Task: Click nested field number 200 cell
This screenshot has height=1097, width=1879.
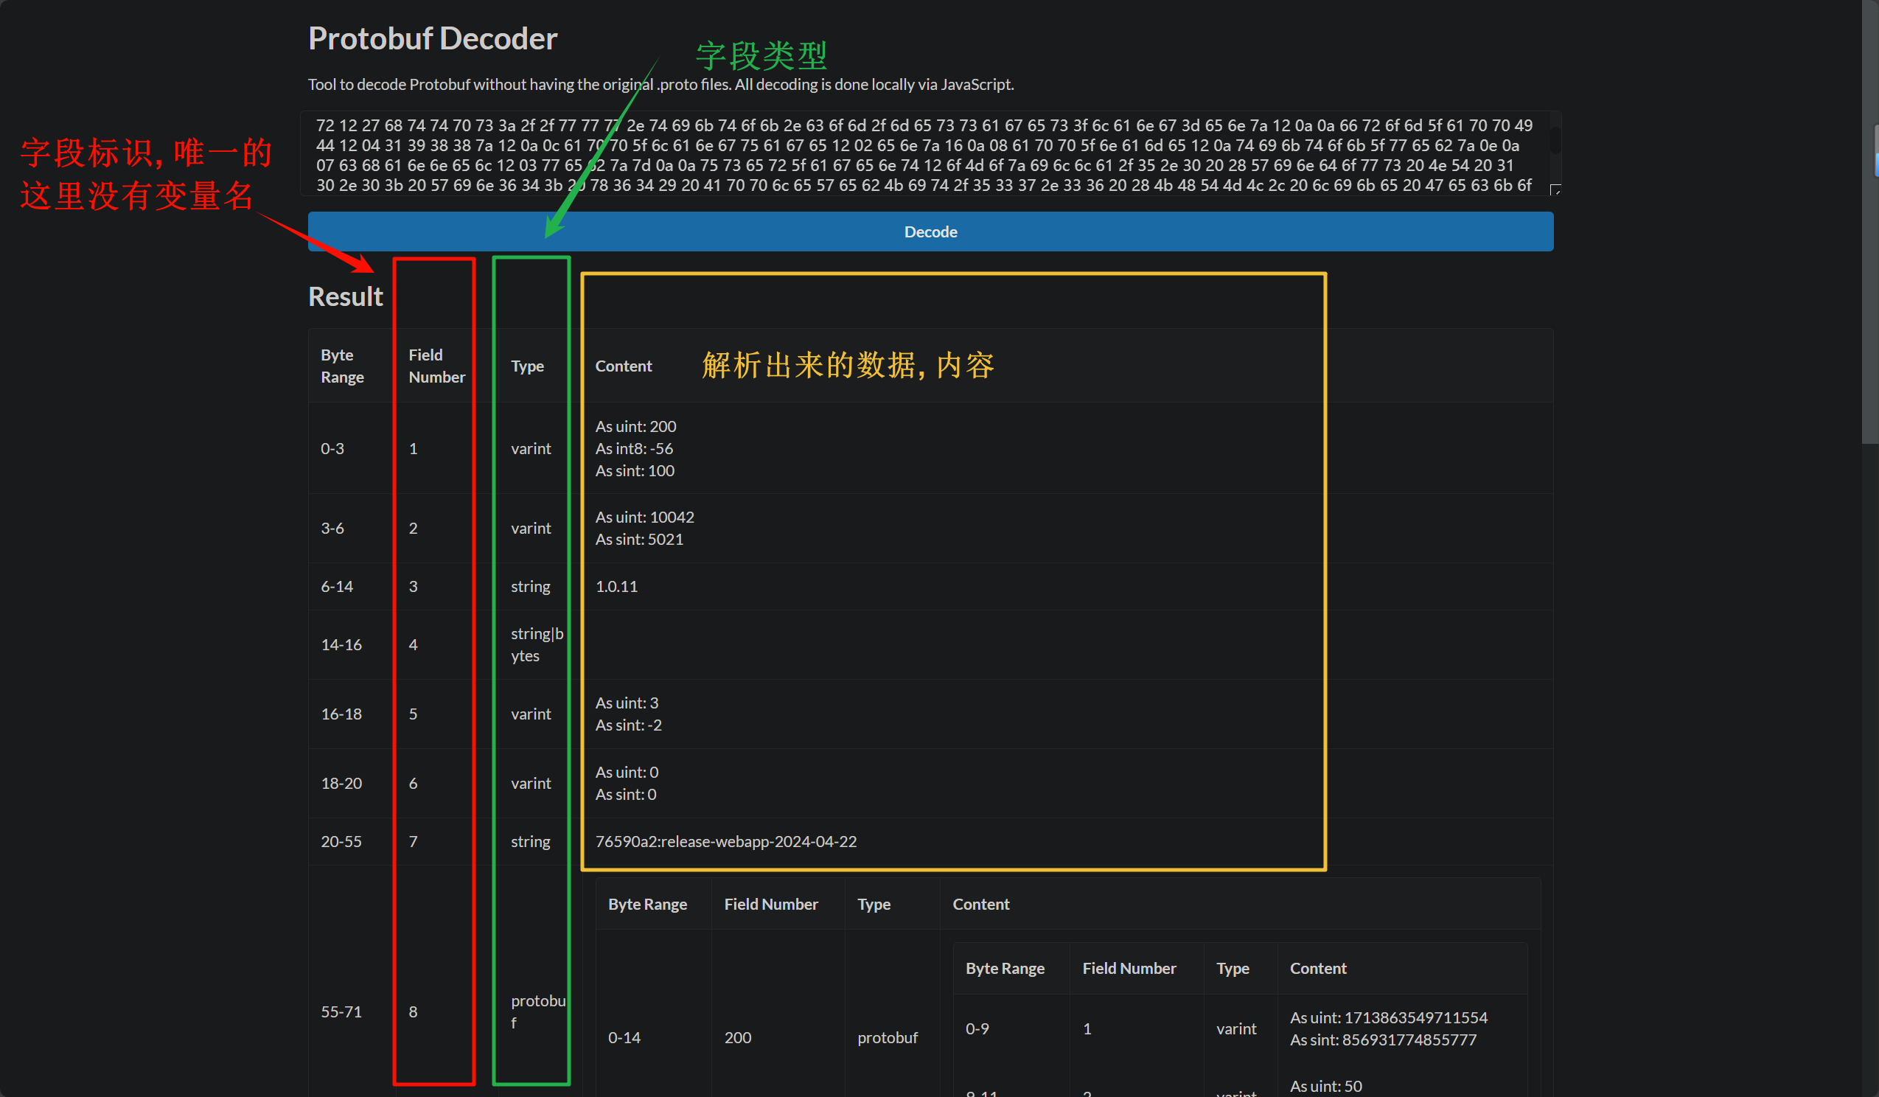Action: 737,1037
